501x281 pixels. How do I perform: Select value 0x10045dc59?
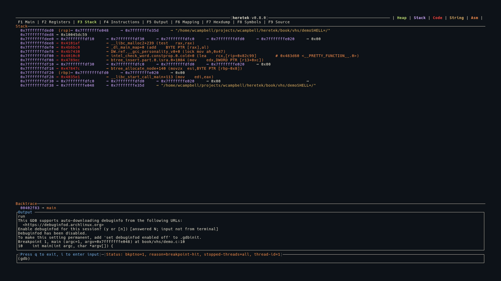click(74, 35)
